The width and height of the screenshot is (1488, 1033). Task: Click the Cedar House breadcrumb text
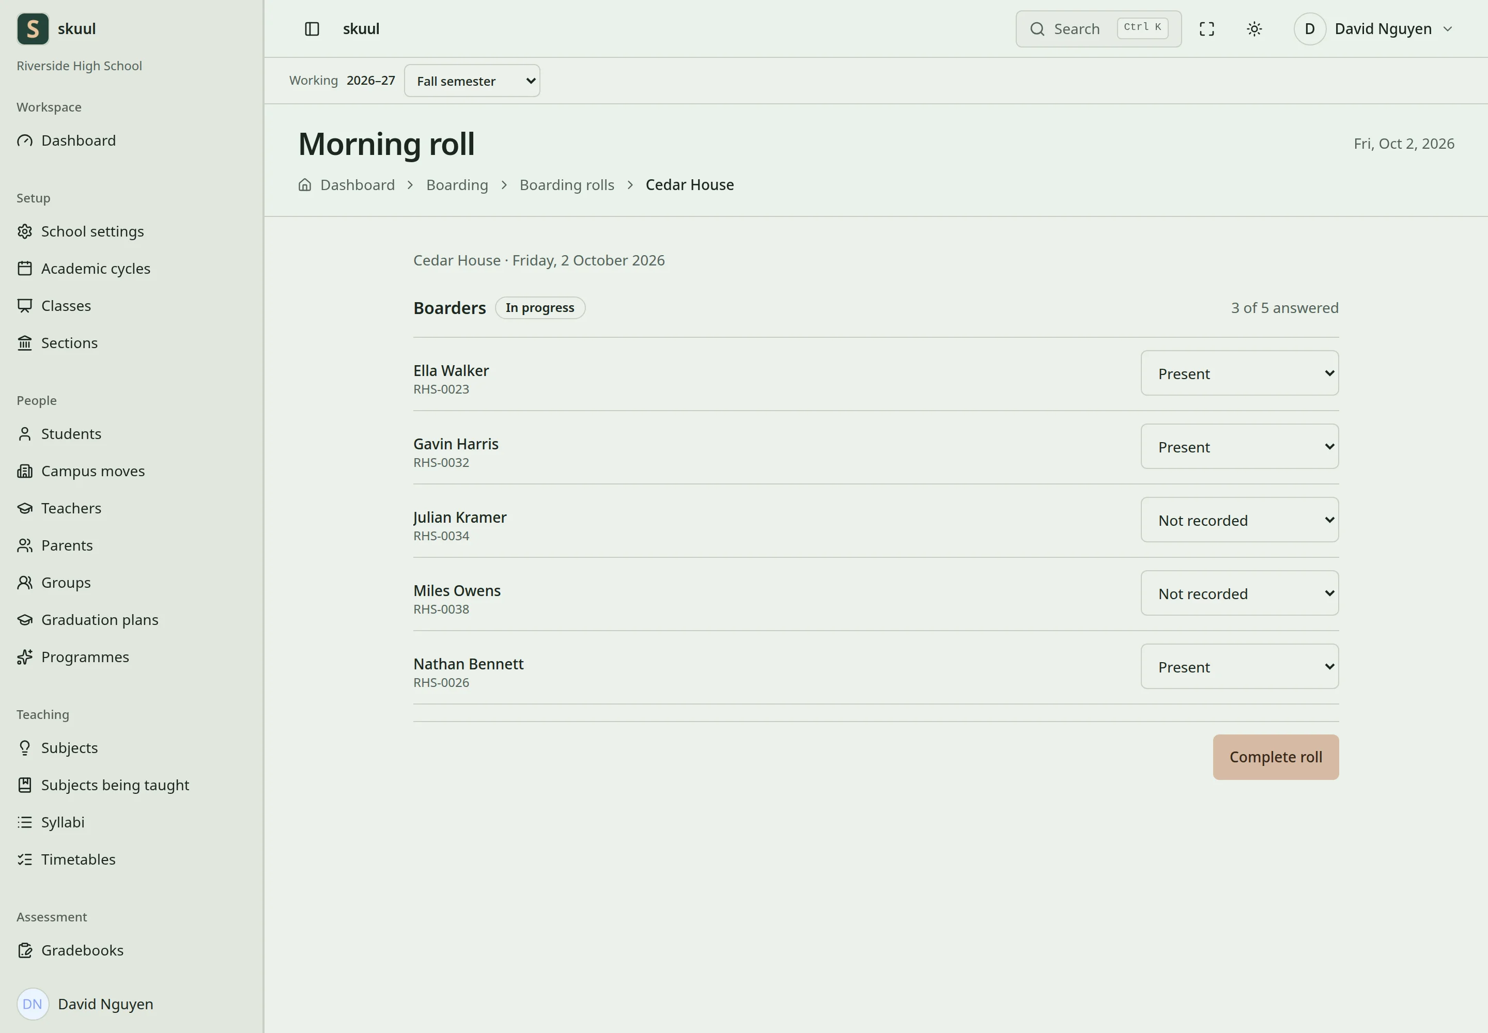point(690,184)
